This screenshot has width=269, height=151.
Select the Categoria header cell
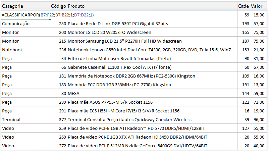coord(26,6)
